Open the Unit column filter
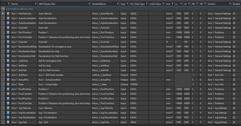 click(x=172, y=4)
